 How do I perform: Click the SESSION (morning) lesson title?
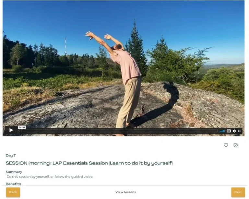[89, 163]
